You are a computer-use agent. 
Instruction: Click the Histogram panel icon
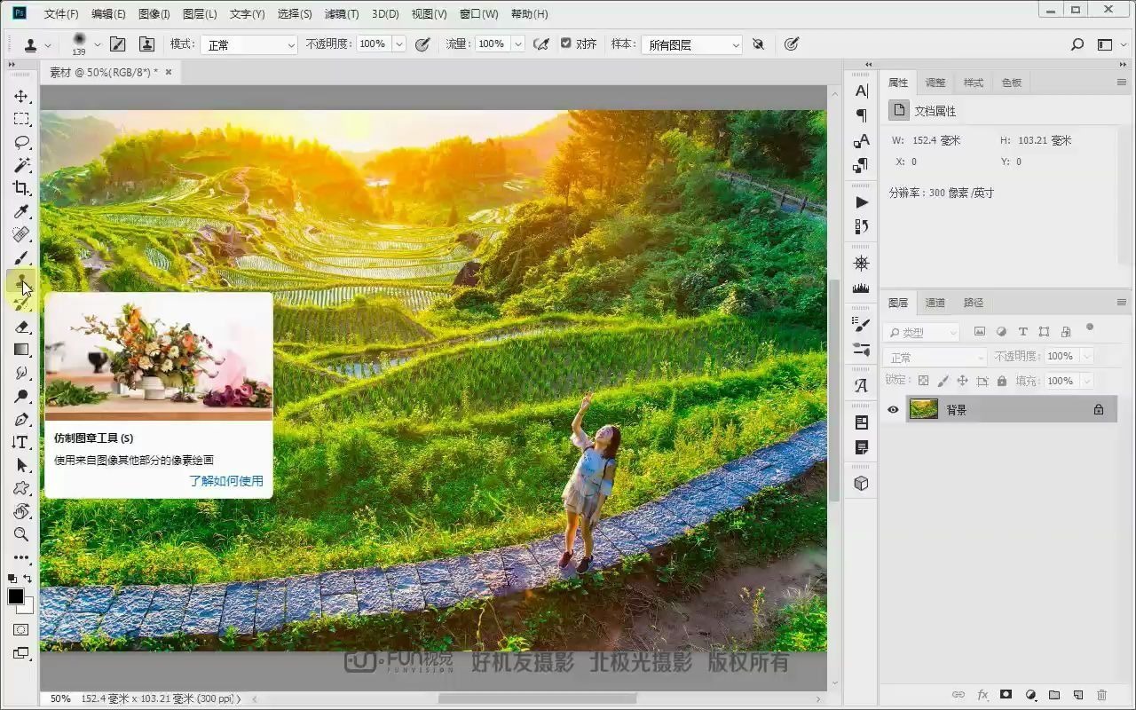(861, 288)
